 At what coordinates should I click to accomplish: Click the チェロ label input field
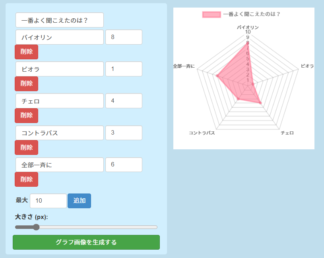point(60,101)
